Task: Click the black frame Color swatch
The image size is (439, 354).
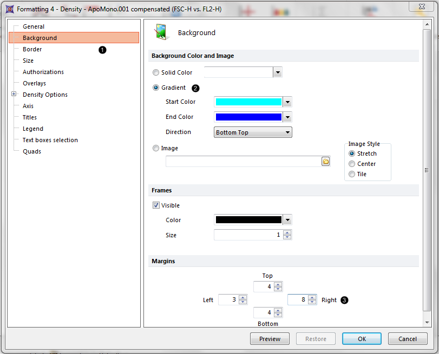Action: tap(248, 220)
